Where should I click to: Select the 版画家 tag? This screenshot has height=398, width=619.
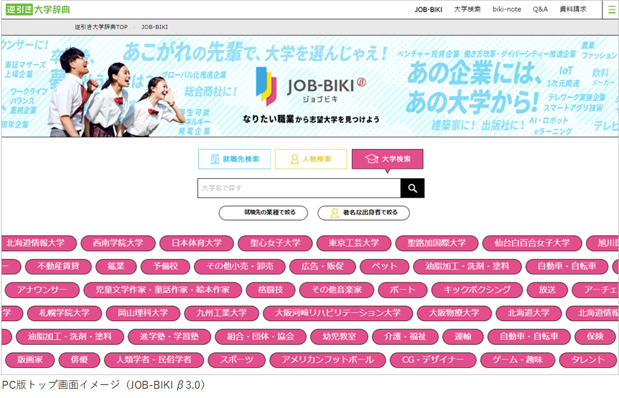tap(30, 360)
